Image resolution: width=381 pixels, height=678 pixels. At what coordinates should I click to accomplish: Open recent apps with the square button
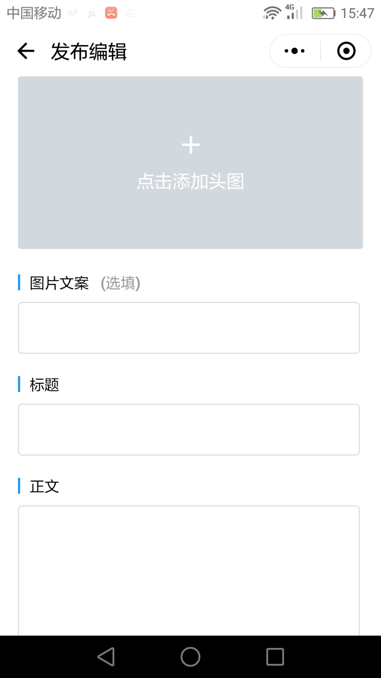pyautogui.click(x=275, y=657)
